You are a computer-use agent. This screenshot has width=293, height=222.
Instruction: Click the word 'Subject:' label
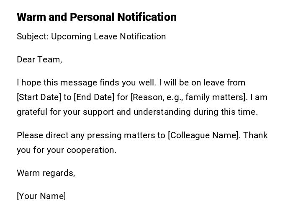[x=33, y=36]
